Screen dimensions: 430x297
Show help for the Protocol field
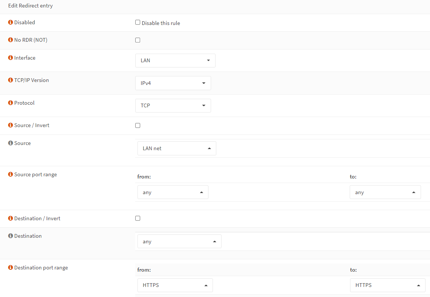pos(10,103)
